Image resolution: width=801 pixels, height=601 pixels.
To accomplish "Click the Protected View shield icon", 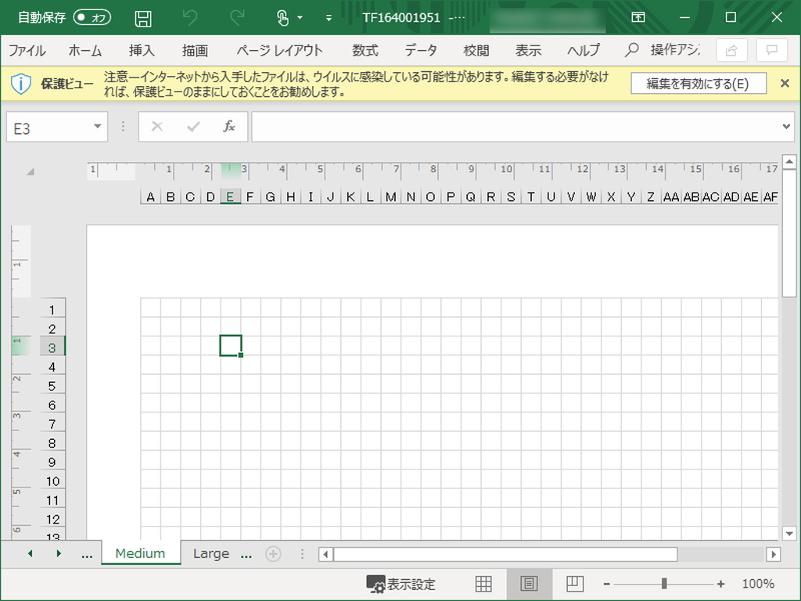I will click(x=21, y=83).
